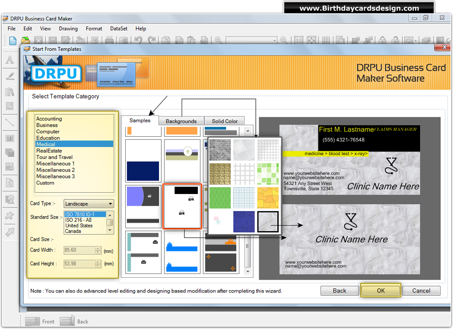Select the blue silhouette sample template
The width and height of the screenshot is (453, 329).
(182, 252)
